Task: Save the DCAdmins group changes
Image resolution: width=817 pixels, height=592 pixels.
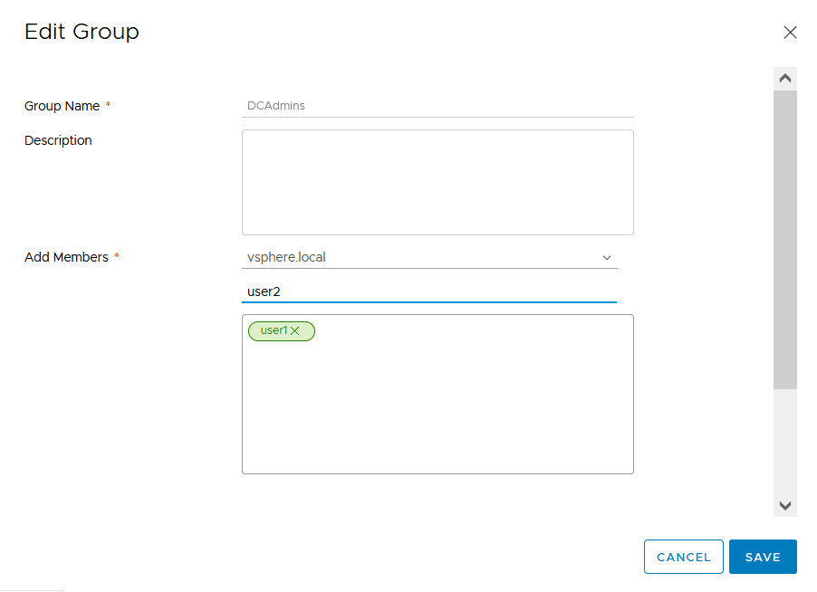Action: [x=762, y=556]
